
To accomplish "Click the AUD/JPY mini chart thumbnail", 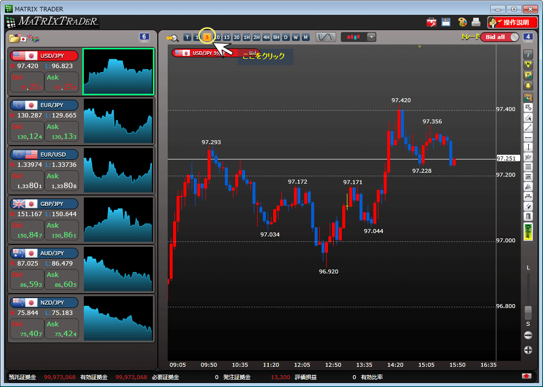I will point(118,269).
